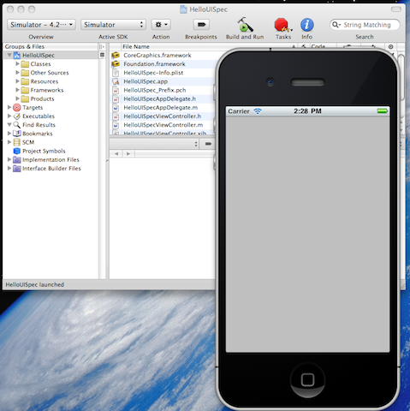The height and width of the screenshot is (411, 410).
Task: Go back in editor history arrow
Action: 116,153
